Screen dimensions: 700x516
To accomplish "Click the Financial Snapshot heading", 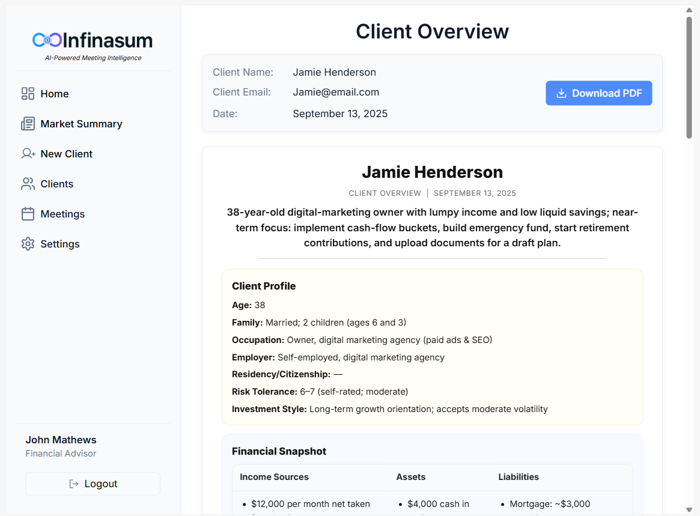I will tap(279, 451).
